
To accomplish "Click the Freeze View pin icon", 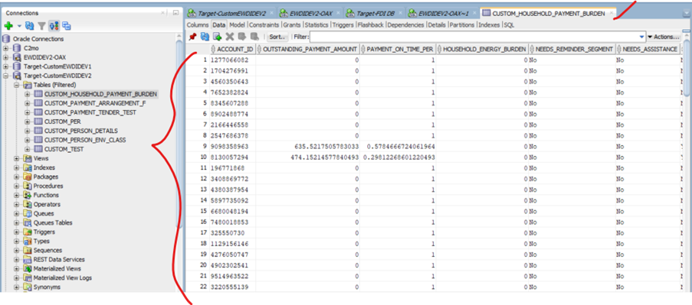I will point(192,37).
